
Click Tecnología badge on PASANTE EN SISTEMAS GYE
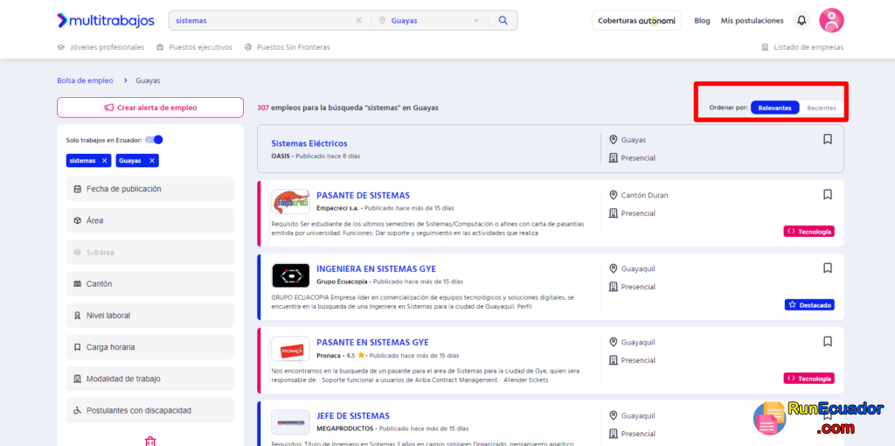(808, 378)
